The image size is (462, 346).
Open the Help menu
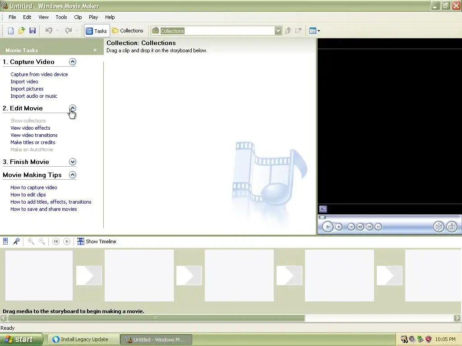(x=110, y=17)
